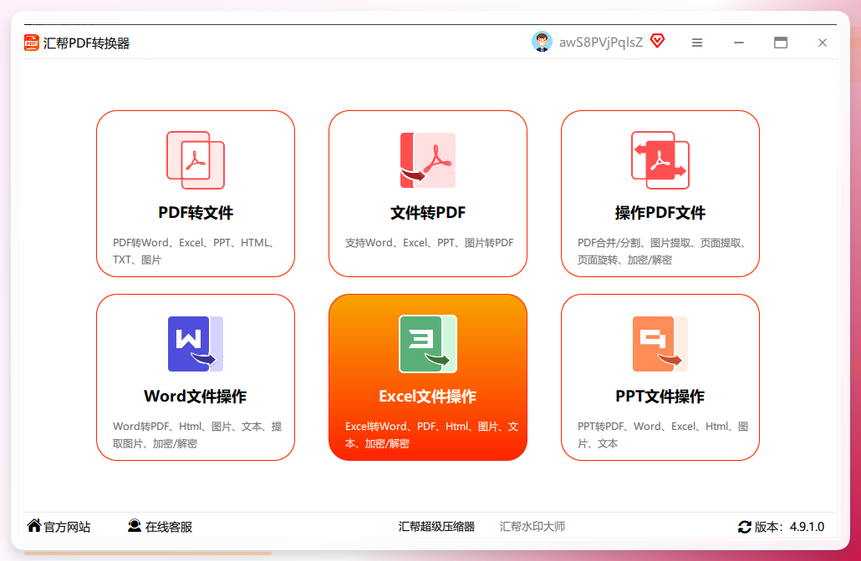Click the description starting Word转PDF、Html

(197, 435)
